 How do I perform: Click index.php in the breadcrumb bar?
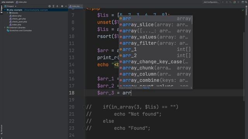21,2
